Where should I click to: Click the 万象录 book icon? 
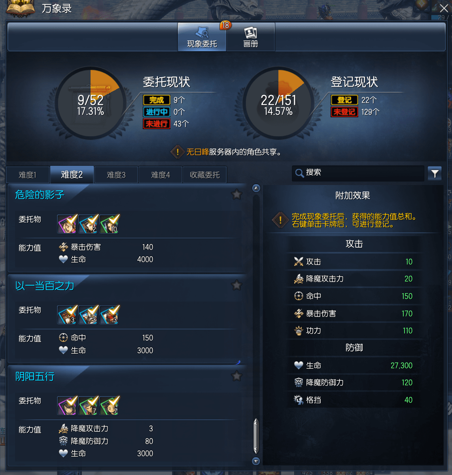pyautogui.click(x=21, y=8)
